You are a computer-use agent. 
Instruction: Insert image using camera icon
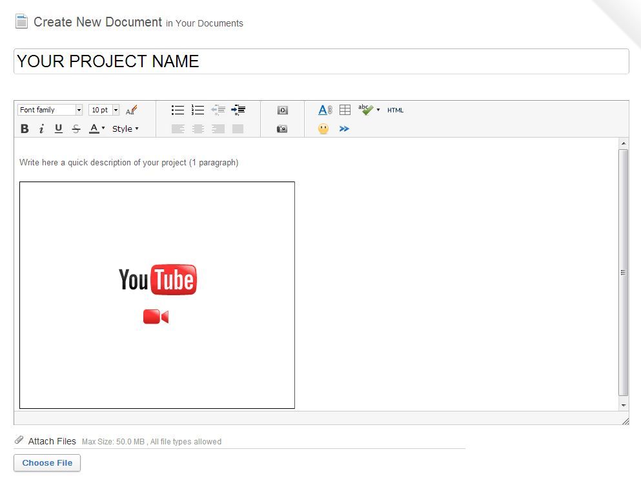pyautogui.click(x=282, y=129)
